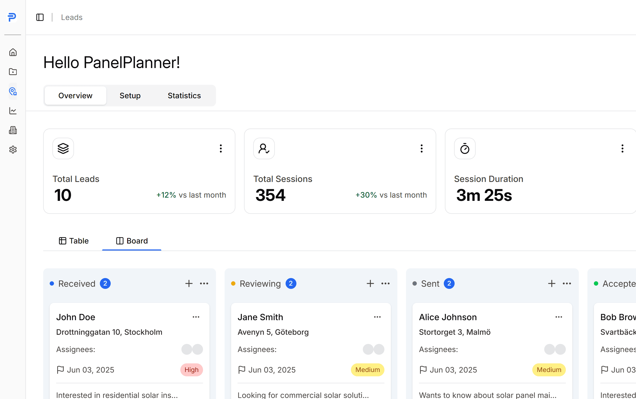Click the Total Sessions user-check icon

tap(264, 148)
